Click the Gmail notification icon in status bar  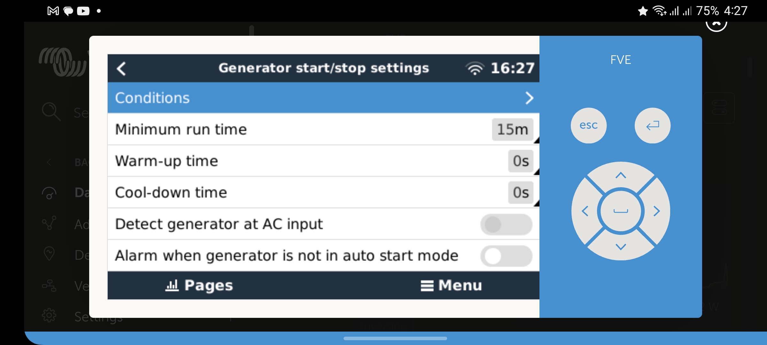[x=53, y=11]
